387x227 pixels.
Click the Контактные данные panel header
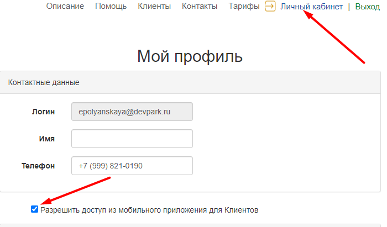coord(190,82)
